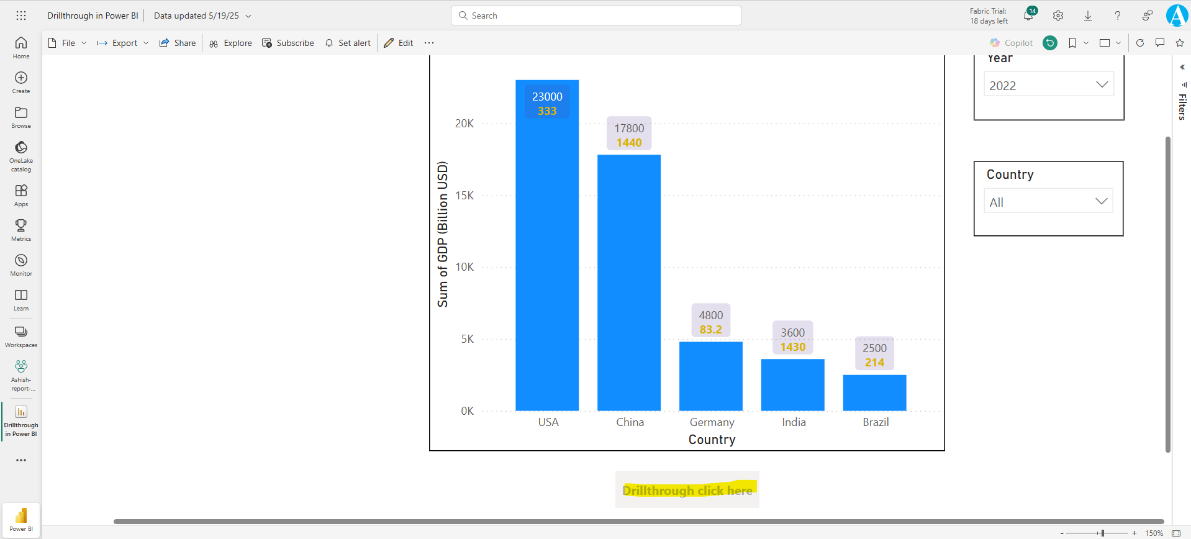The width and height of the screenshot is (1191, 539).
Task: Open the app launcher waffle icon
Action: coord(21,16)
